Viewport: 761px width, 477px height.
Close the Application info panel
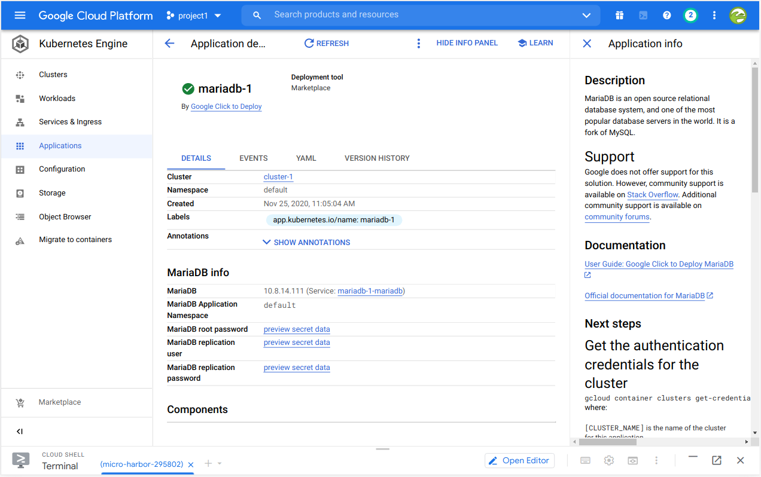click(587, 44)
